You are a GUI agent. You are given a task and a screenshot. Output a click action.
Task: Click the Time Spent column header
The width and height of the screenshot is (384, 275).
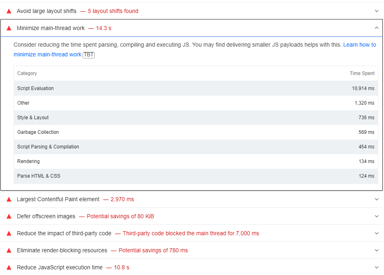coord(362,73)
